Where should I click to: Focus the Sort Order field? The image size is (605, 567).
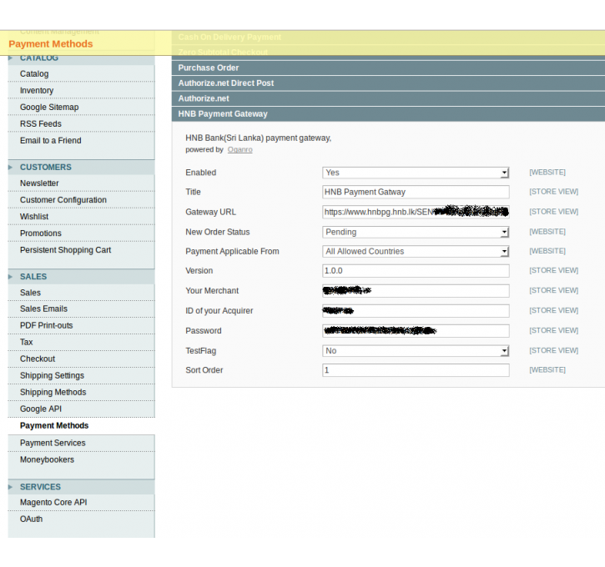click(416, 370)
